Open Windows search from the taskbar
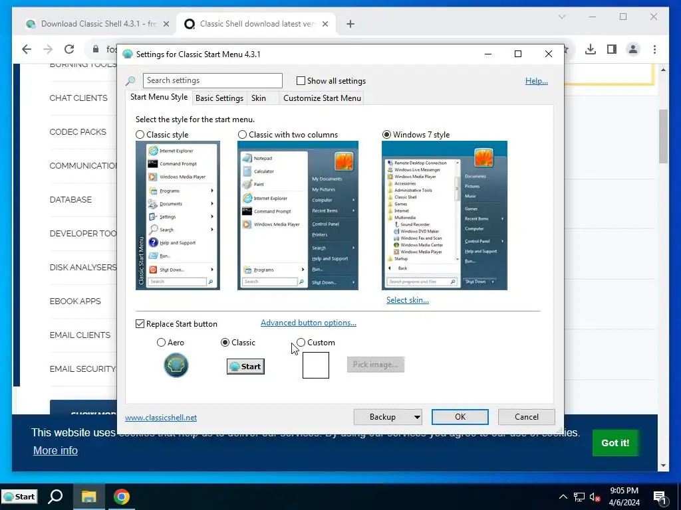The height and width of the screenshot is (510, 681). coord(56,497)
